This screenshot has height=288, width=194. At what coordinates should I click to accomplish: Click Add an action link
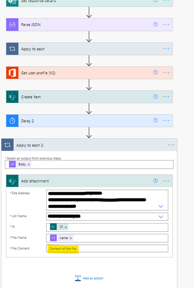[x=89, y=278]
